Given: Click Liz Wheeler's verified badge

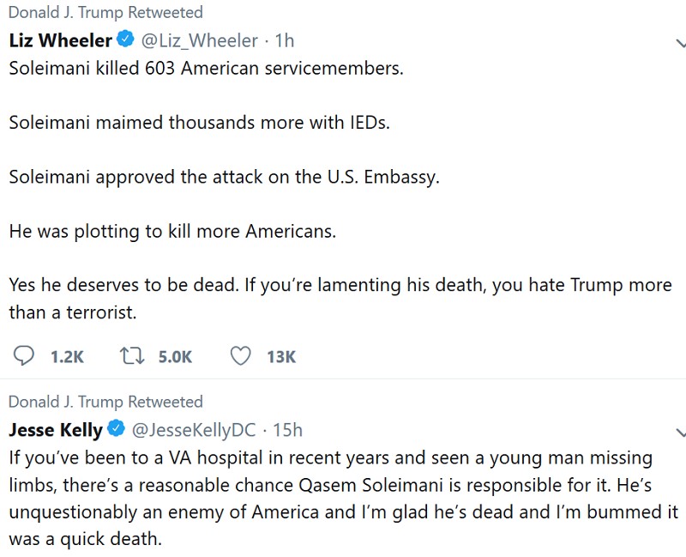Looking at the screenshot, I should 125,40.
